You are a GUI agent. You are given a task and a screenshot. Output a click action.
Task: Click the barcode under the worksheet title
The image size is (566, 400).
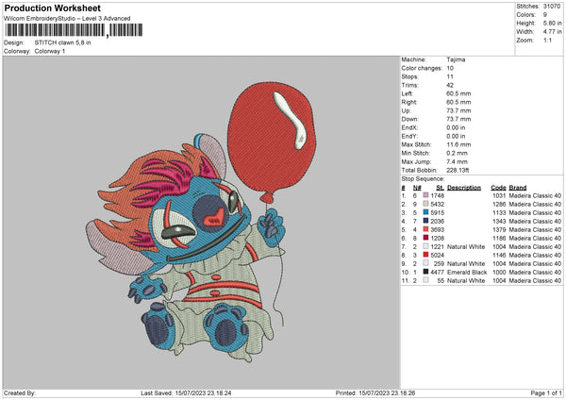coord(74,30)
